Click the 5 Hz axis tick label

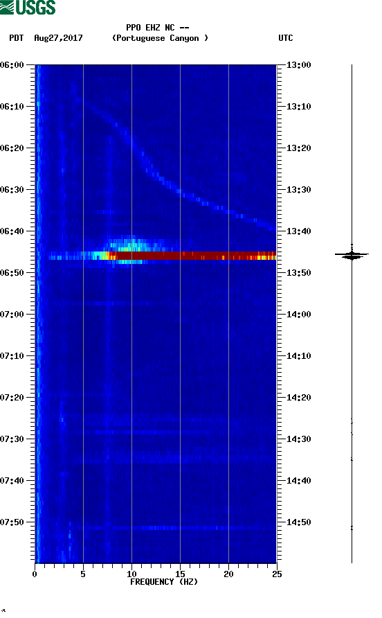(83, 574)
